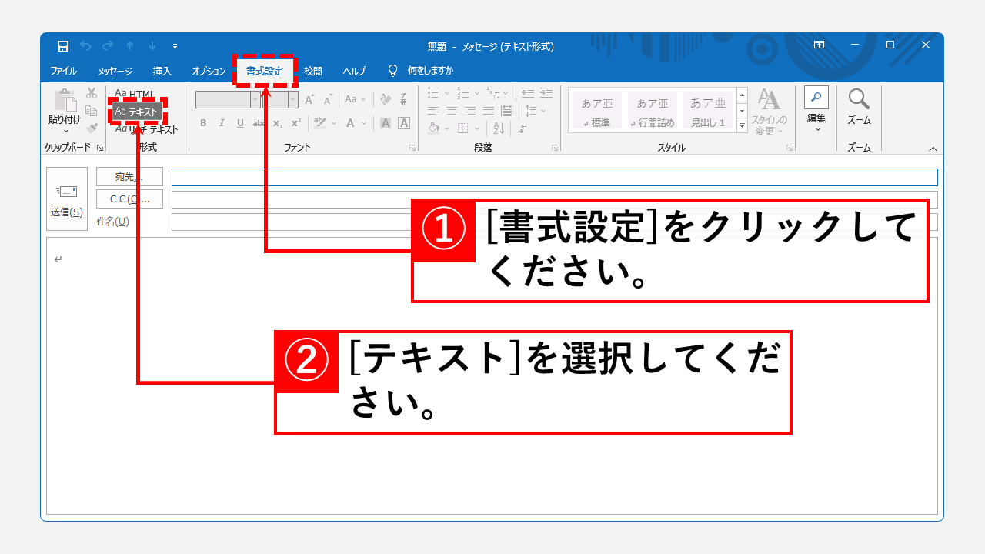Open the font color dropdown arrow

click(362, 123)
